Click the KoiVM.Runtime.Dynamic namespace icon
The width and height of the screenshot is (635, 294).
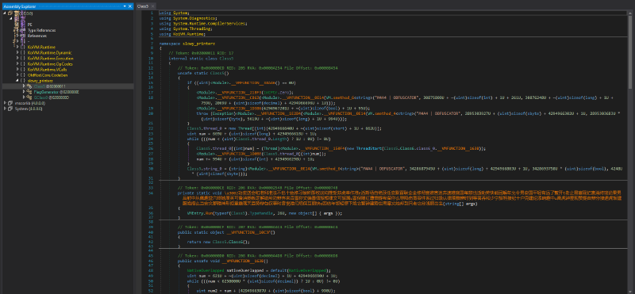23,53
